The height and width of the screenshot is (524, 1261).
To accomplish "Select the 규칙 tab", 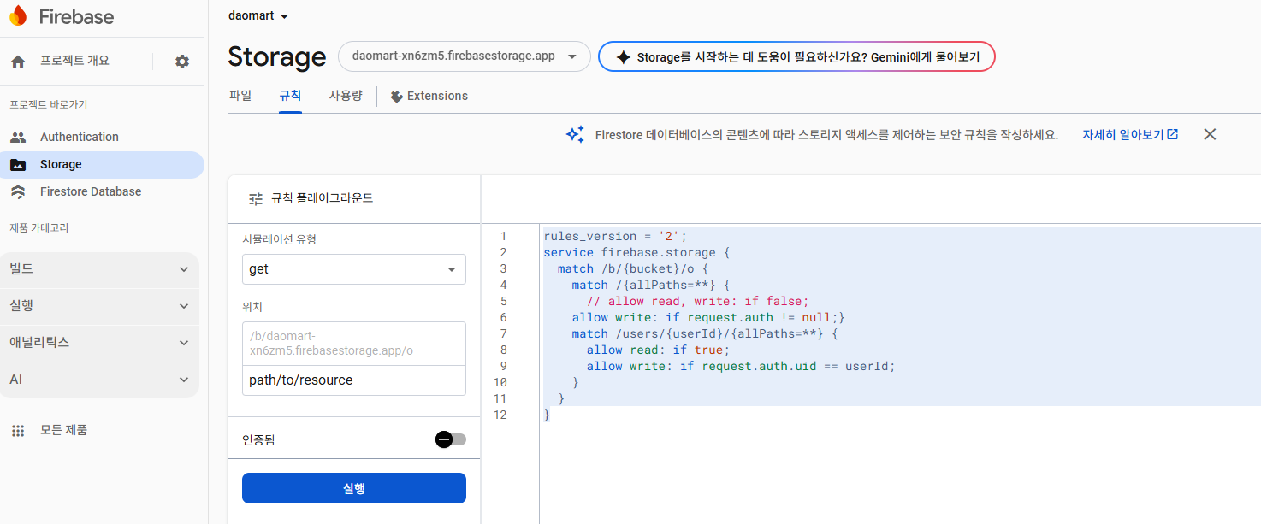I will 290,96.
